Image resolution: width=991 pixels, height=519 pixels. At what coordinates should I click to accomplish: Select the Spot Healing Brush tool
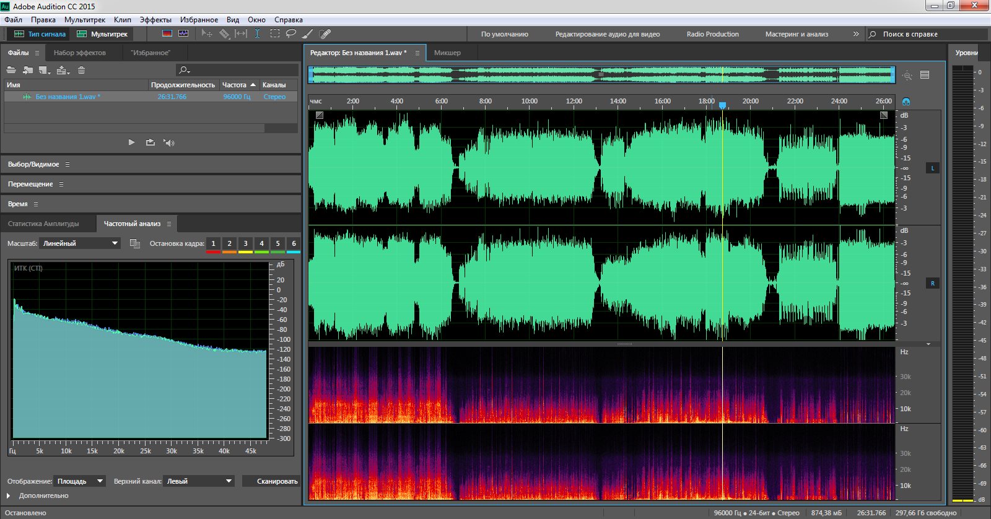coord(325,33)
